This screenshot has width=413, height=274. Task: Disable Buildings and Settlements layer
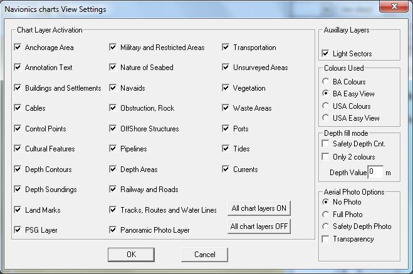point(18,88)
